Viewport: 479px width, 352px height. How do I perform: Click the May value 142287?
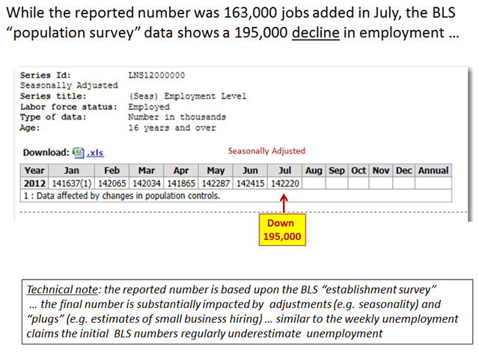click(216, 183)
